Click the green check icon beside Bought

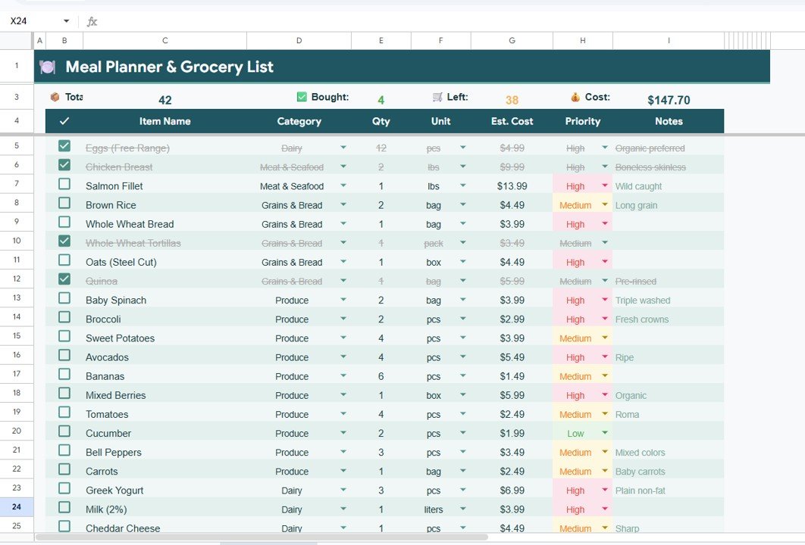pos(302,97)
